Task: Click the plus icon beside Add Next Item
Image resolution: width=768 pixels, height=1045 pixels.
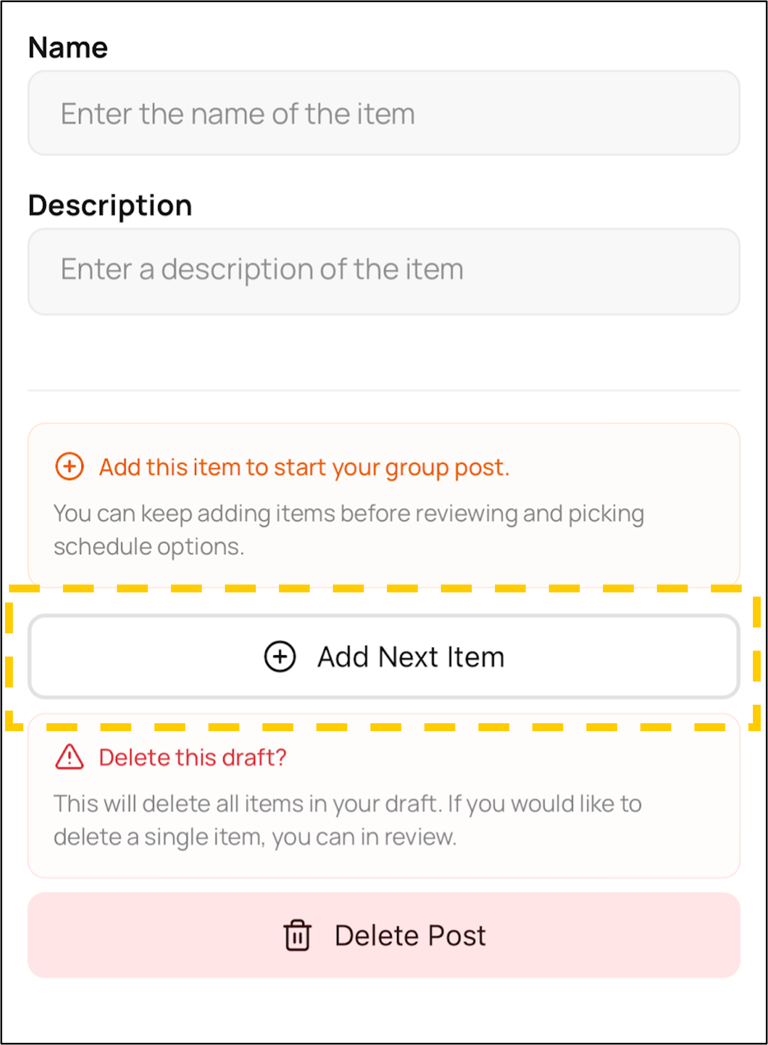Action: click(x=279, y=656)
